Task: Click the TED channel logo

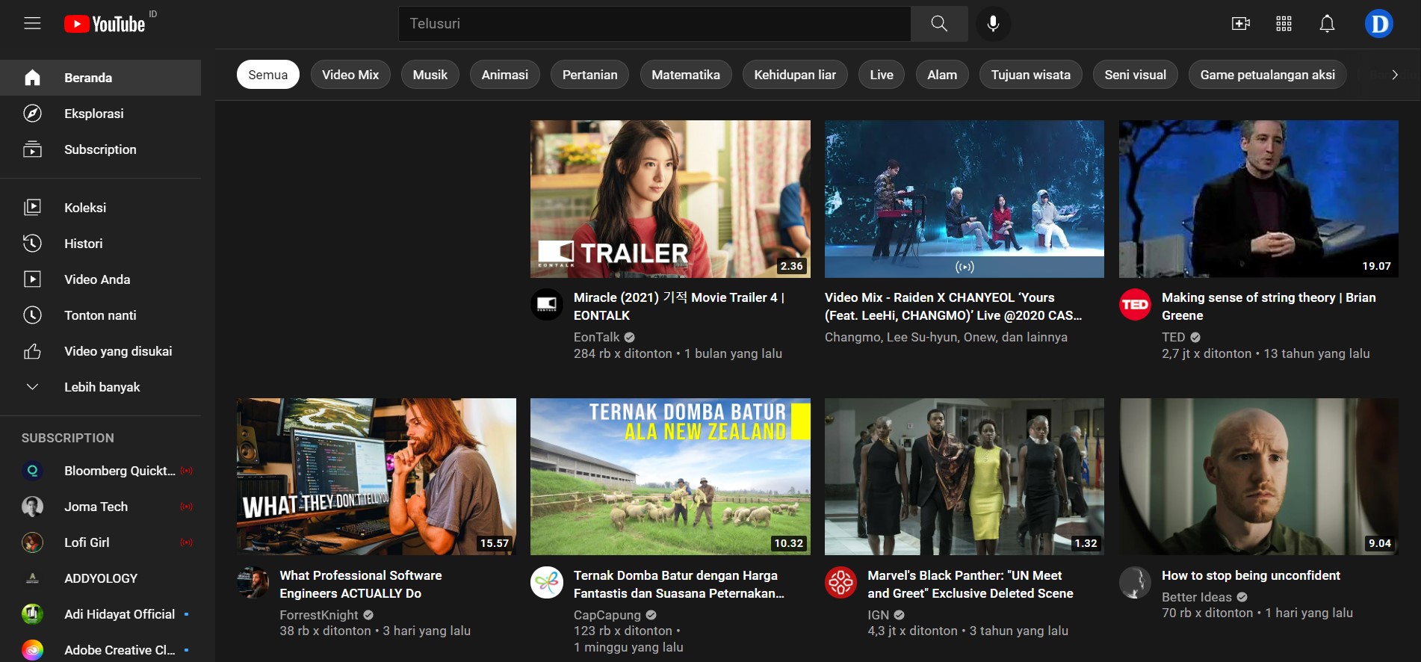Action: pos(1135,305)
